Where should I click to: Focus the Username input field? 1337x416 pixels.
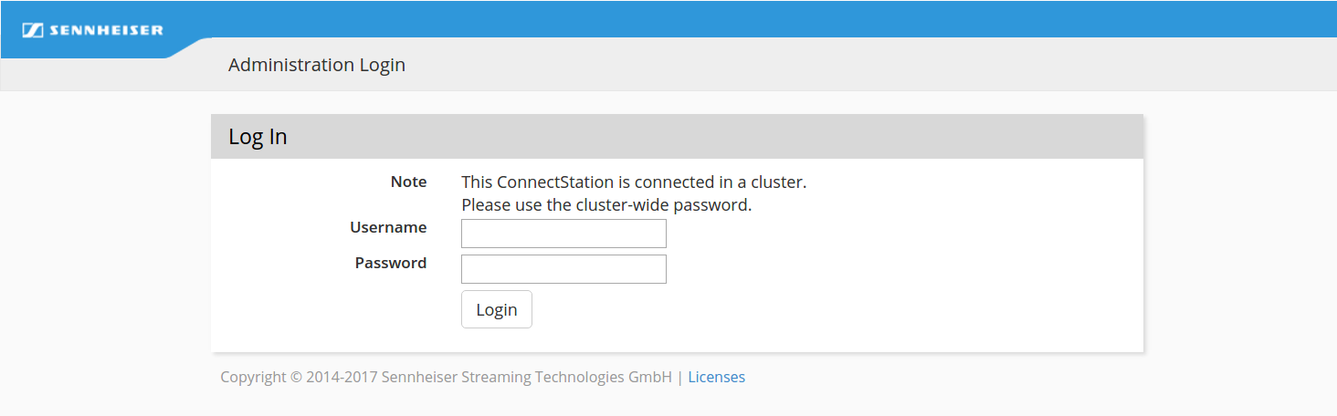pyautogui.click(x=563, y=234)
